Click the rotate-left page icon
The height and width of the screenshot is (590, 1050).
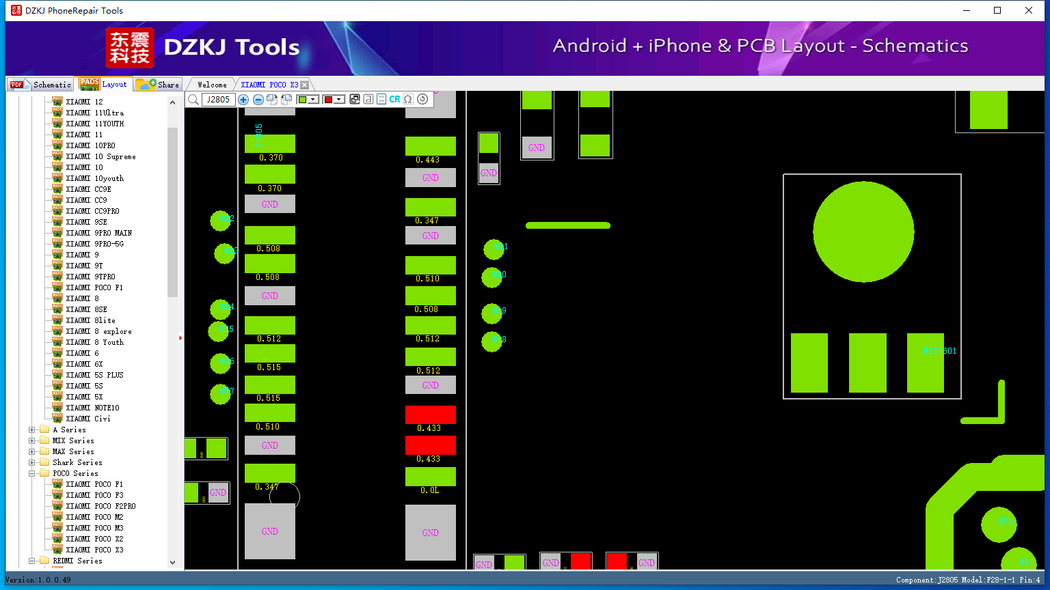click(x=286, y=100)
